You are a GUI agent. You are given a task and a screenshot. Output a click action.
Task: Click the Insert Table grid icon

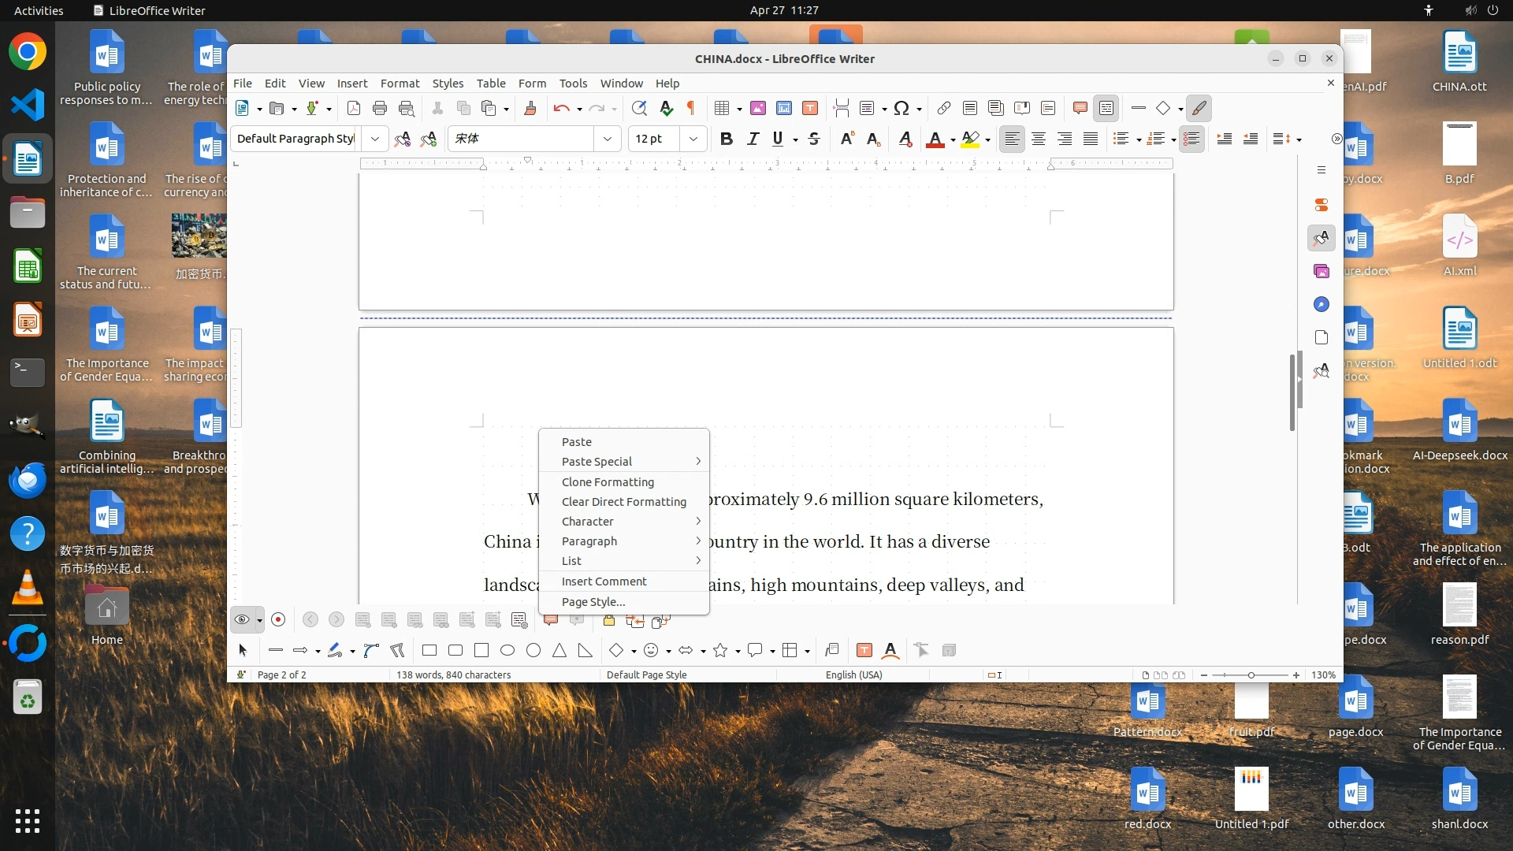[721, 109]
